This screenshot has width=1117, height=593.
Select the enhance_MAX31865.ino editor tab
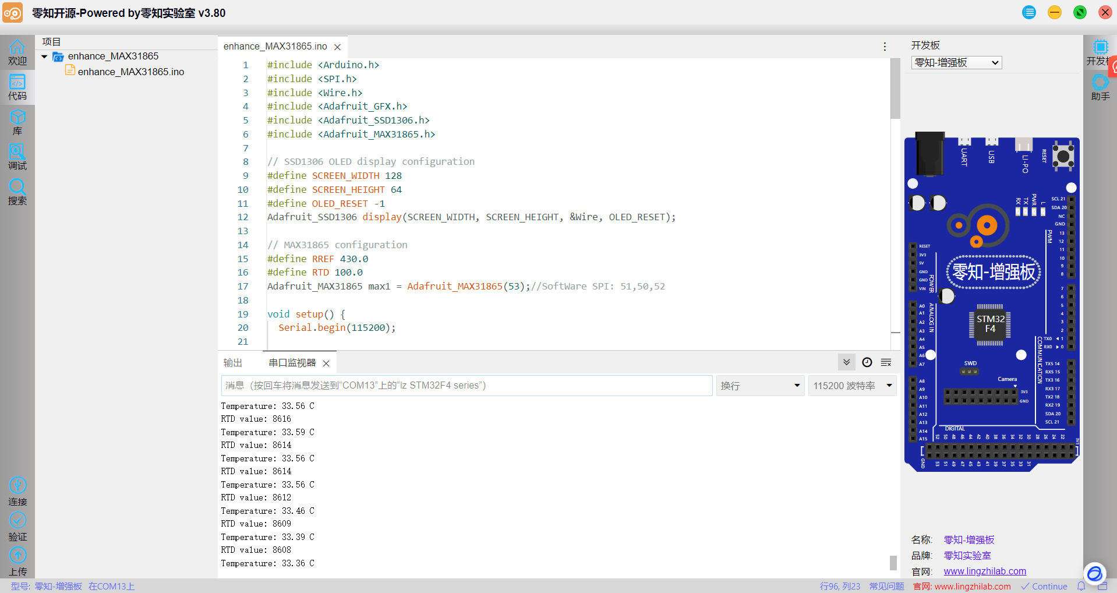pyautogui.click(x=275, y=46)
